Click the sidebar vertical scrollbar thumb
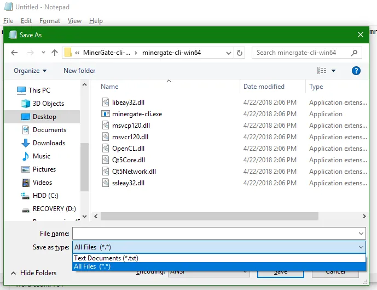This screenshot has height=290, width=377. pos(84,167)
